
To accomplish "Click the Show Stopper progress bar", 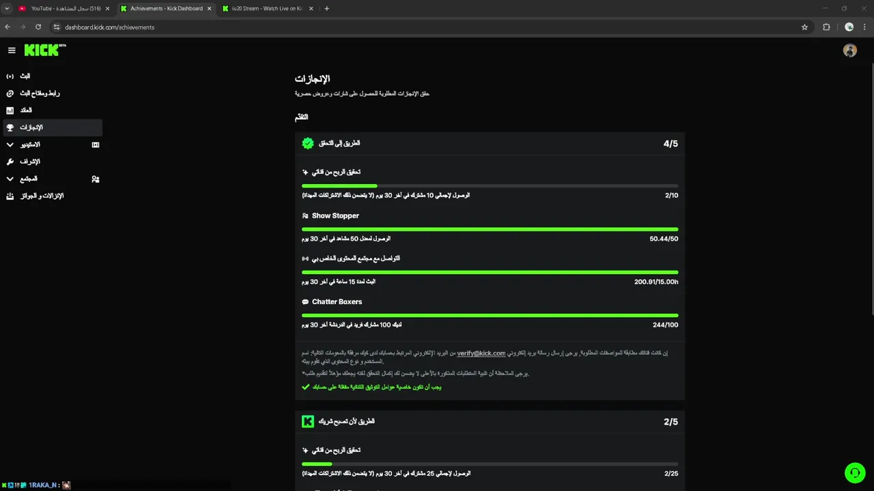I will point(490,229).
